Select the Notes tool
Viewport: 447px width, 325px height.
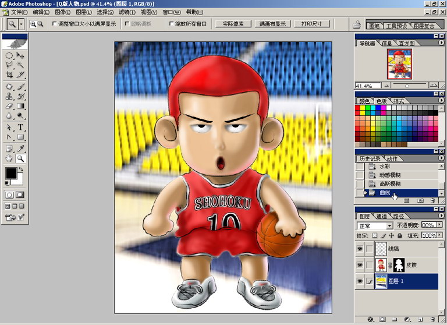click(9, 149)
